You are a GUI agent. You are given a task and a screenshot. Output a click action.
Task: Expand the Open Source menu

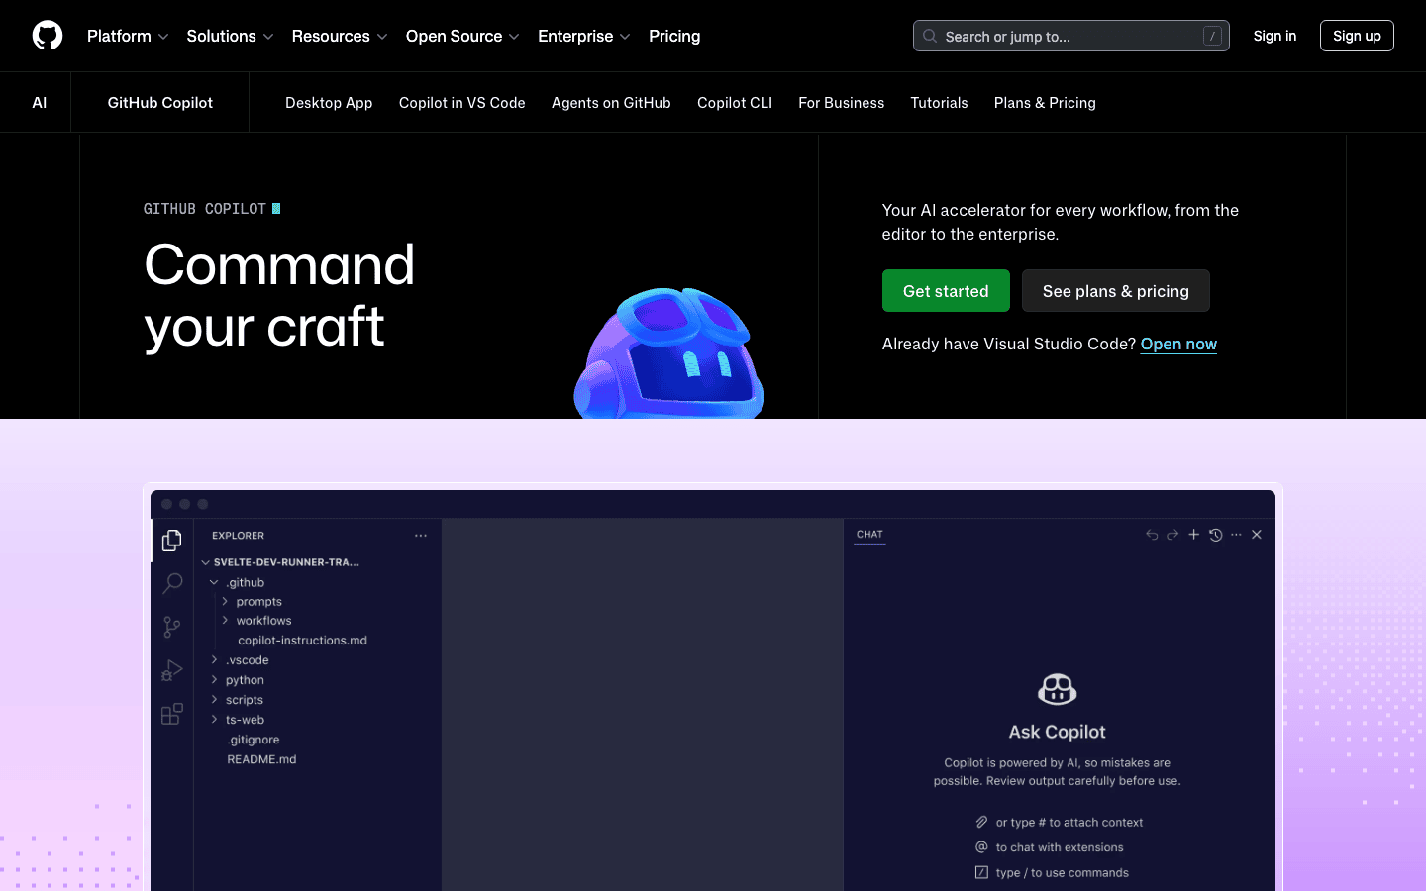point(462,36)
